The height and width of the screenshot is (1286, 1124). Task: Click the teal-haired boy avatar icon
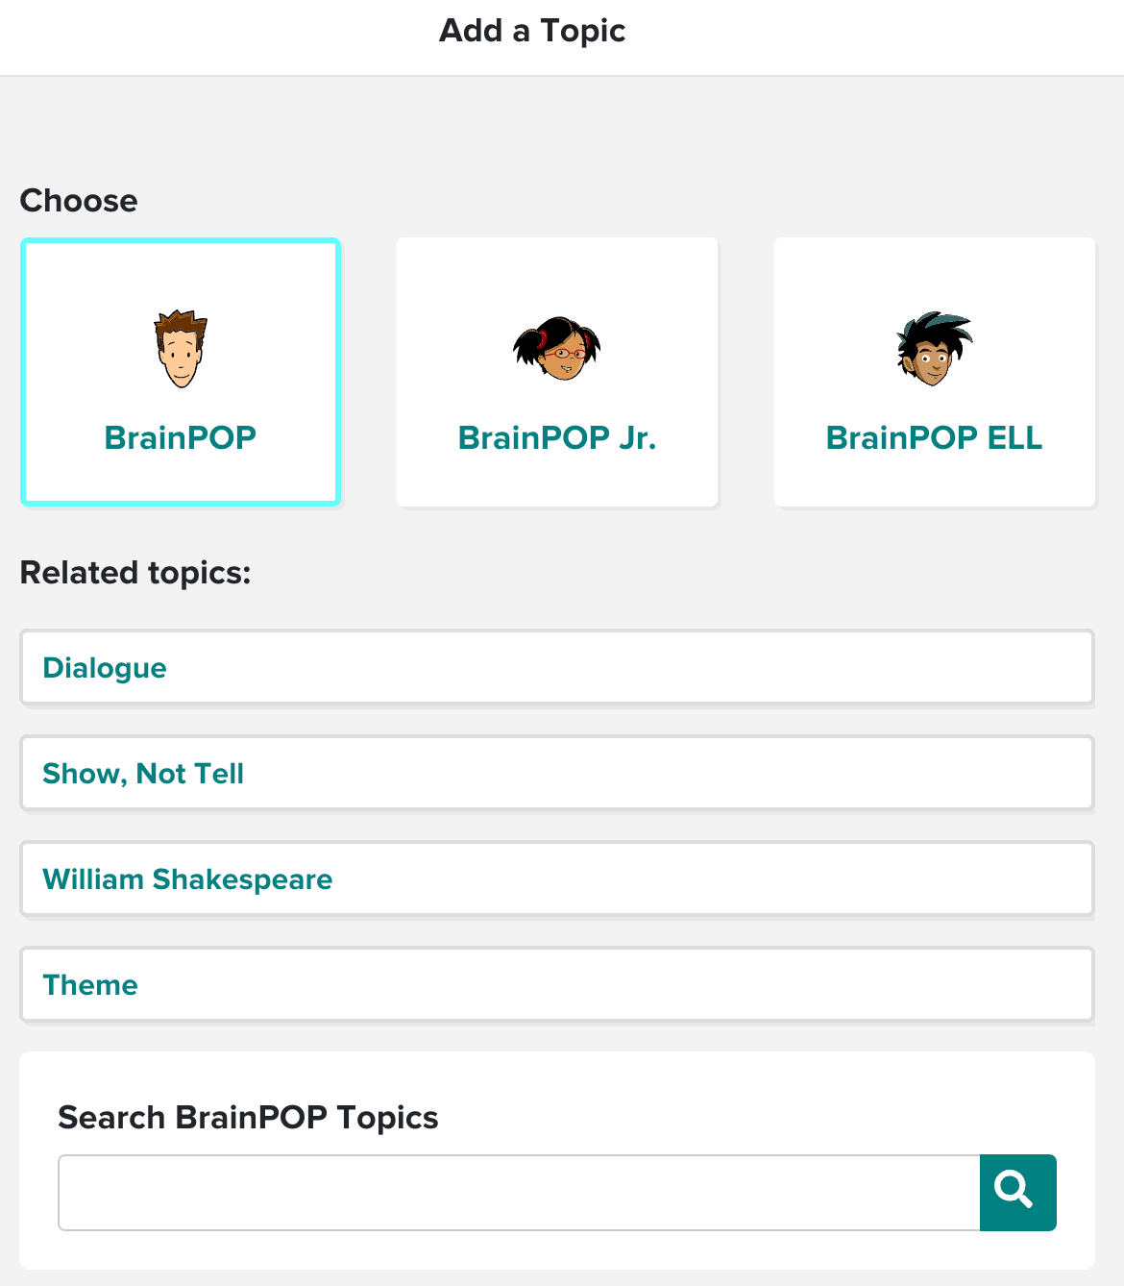tap(934, 348)
